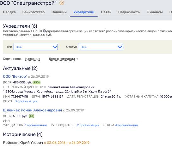This screenshot has height=147, width=172.
Task: Click the Тип dropdown chevron arrow
Action: click(55, 47)
